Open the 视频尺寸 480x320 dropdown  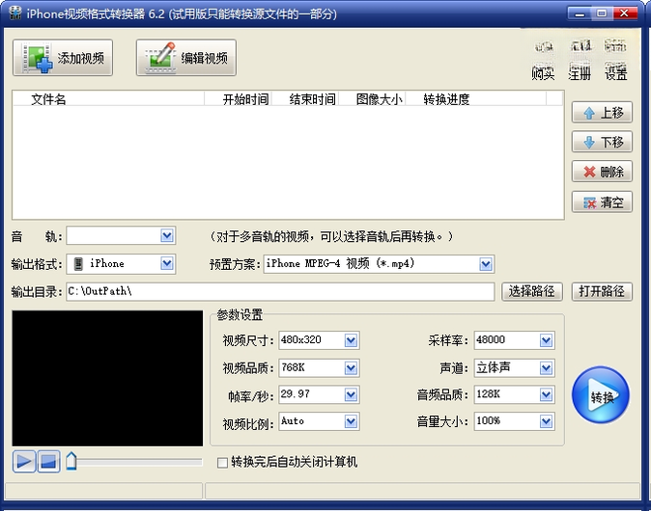point(351,340)
